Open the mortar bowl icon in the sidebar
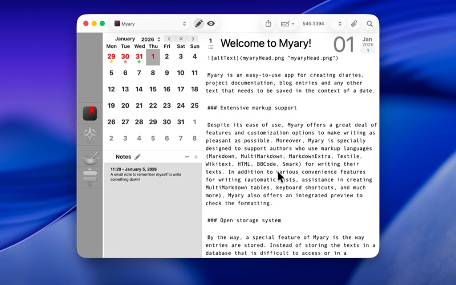Image resolution: width=456 pixels, height=285 pixels. pyautogui.click(x=90, y=158)
